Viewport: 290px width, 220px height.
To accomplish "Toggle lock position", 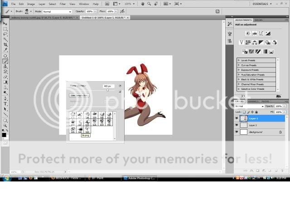I will pos(252,112).
